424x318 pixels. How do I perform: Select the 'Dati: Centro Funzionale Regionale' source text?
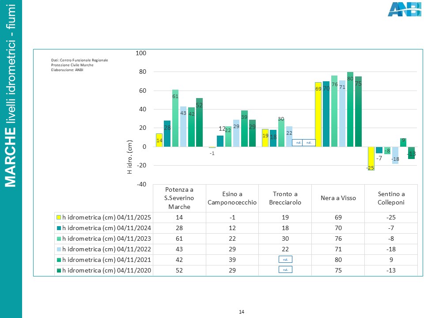79,60
